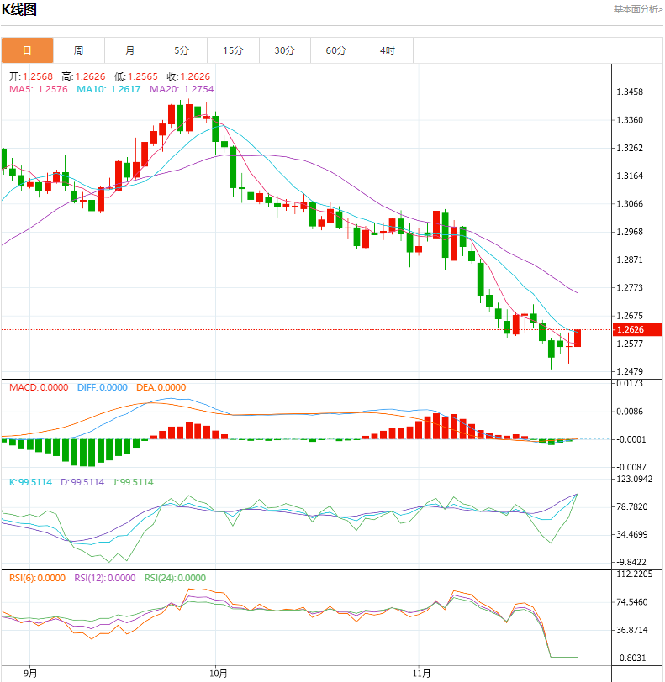The height and width of the screenshot is (682, 665).
Task: Click the MA10: 1.2617 legend
Action: [108, 89]
